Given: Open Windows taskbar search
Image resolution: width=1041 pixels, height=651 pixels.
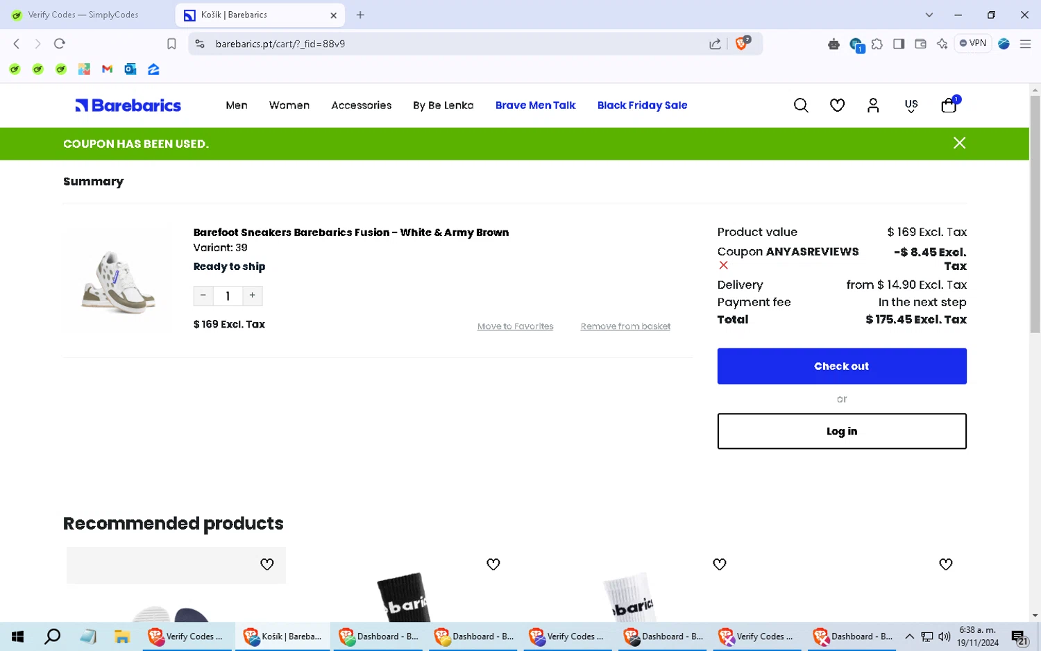Looking at the screenshot, I should [53, 636].
